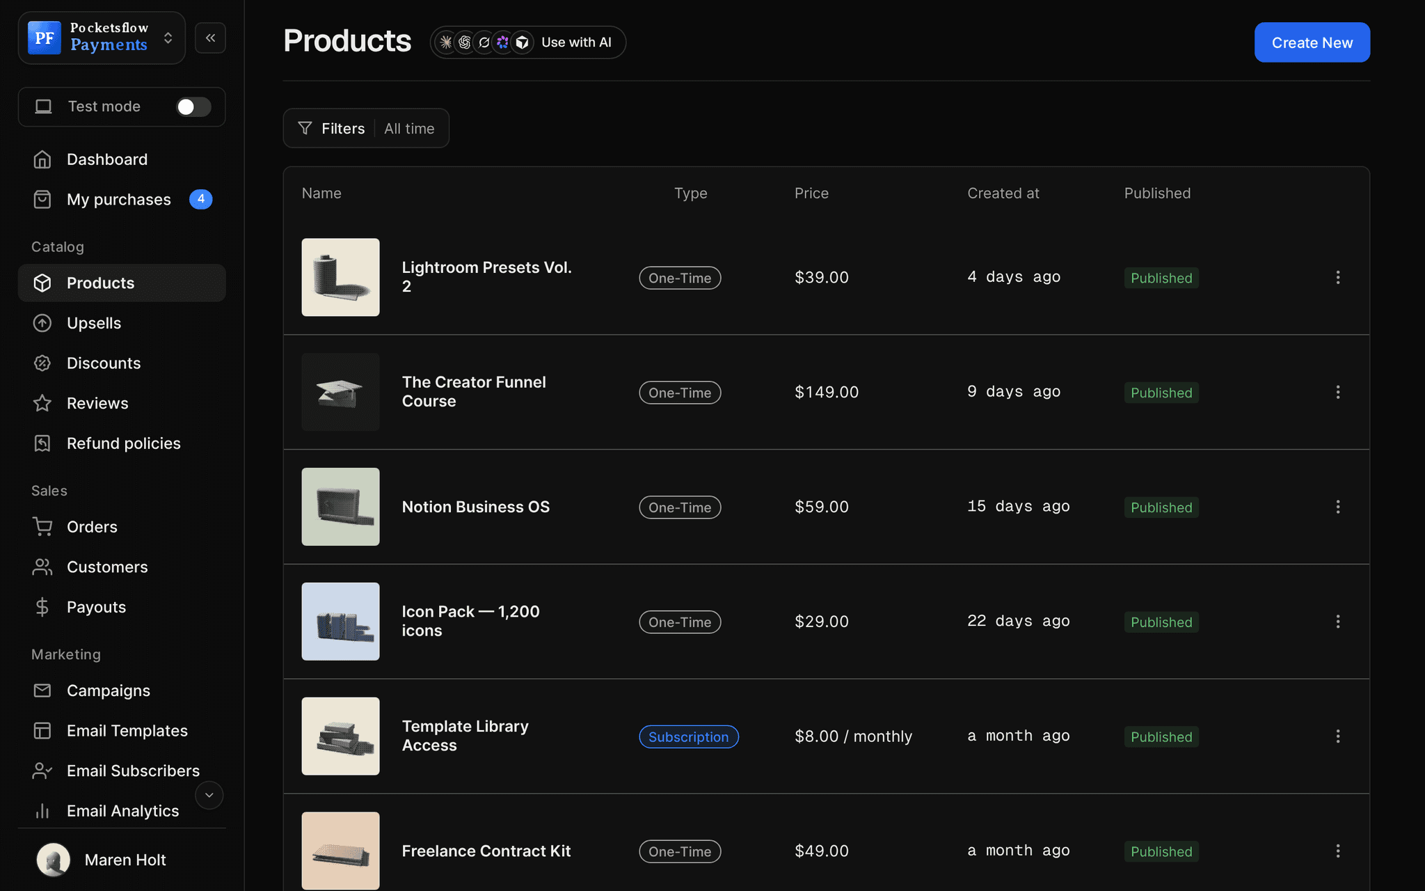Click the Email Templates layout icon
This screenshot has height=891, width=1425.
[x=42, y=731]
